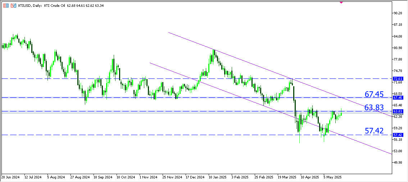The image size is (408, 182).
Task: Open the Depth of Market icon
Action: (x=13, y=6)
